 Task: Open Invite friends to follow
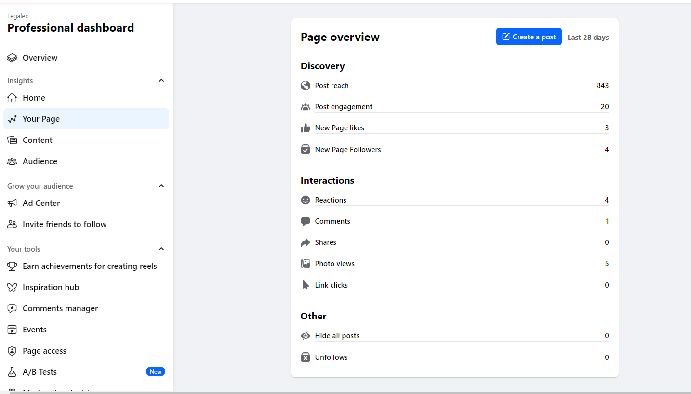[x=65, y=224]
